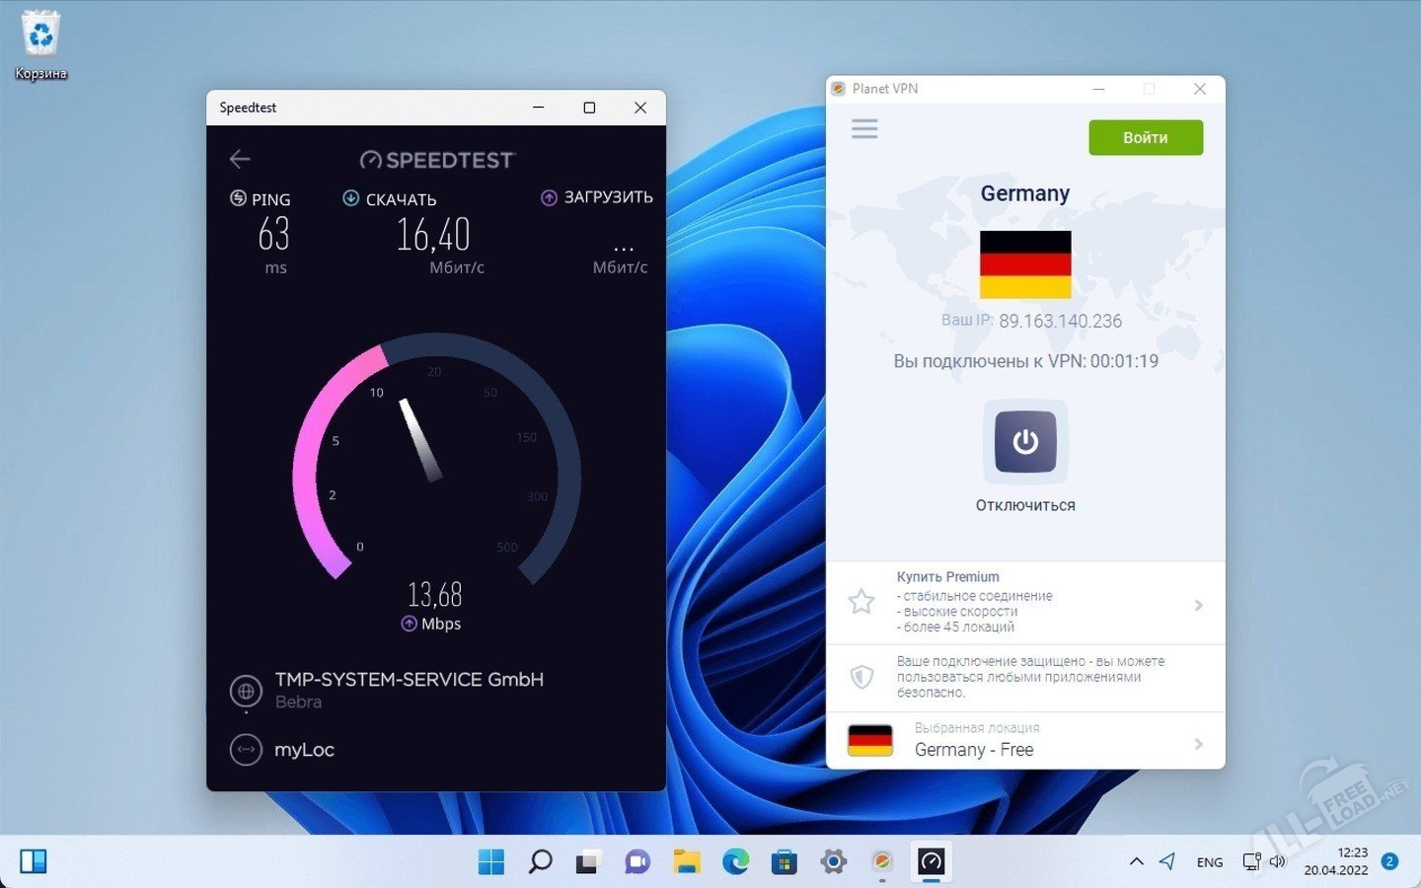
Task: Click the speedometer gauge needle
Action: [420, 441]
